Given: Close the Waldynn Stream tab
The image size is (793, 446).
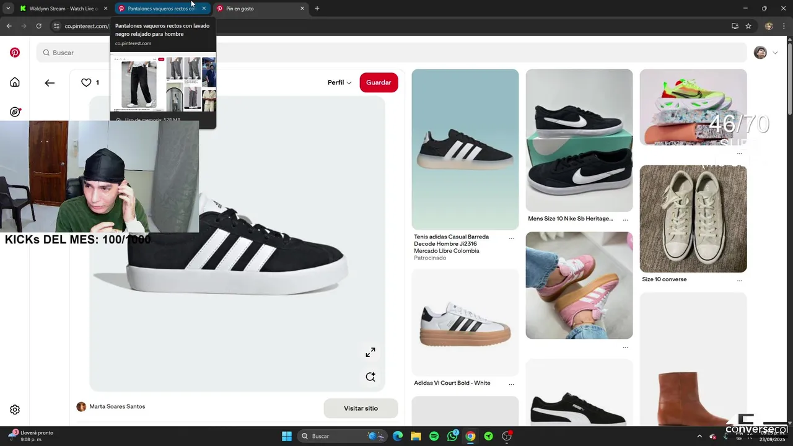Looking at the screenshot, I should point(105,9).
